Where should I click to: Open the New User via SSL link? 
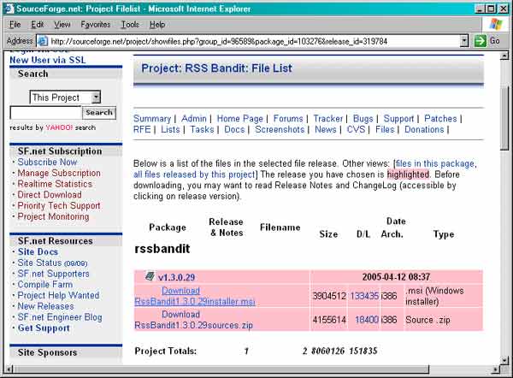coord(48,60)
